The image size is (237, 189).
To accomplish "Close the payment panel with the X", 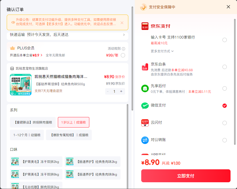I will [228, 7].
